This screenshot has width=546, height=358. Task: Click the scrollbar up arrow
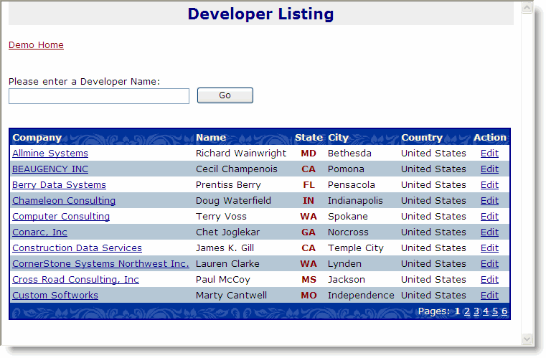[527, 8]
